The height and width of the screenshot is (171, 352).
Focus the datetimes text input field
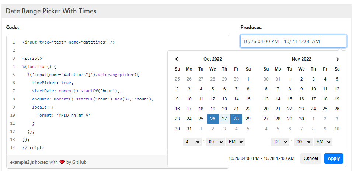pos(293,41)
